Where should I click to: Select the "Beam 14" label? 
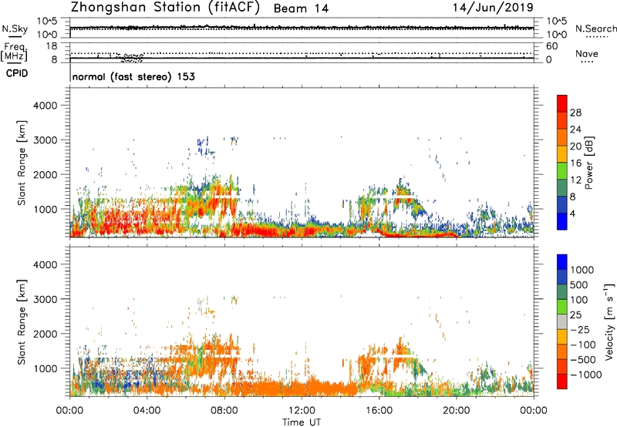(301, 8)
